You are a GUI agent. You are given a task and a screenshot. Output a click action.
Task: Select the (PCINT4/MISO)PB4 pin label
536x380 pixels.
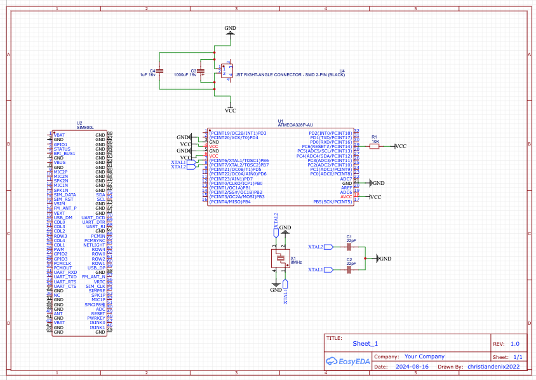tap(230, 202)
